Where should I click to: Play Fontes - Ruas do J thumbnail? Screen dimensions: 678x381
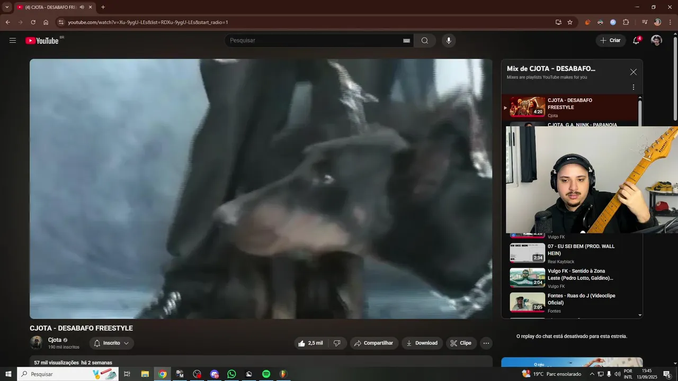(527, 302)
